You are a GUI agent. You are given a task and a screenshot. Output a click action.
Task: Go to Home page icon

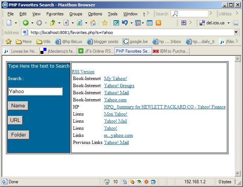[93, 23]
